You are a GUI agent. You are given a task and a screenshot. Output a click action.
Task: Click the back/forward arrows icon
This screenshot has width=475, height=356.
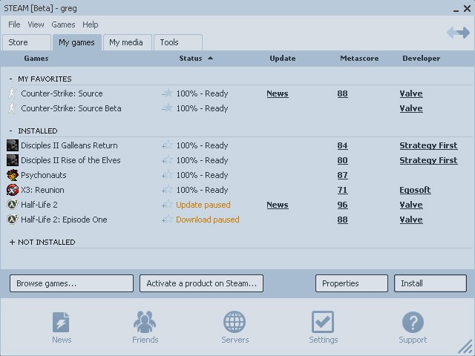point(459,33)
